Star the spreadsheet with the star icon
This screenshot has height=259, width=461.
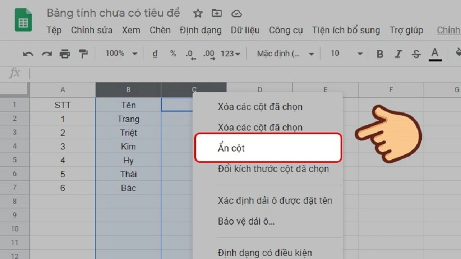click(198, 13)
